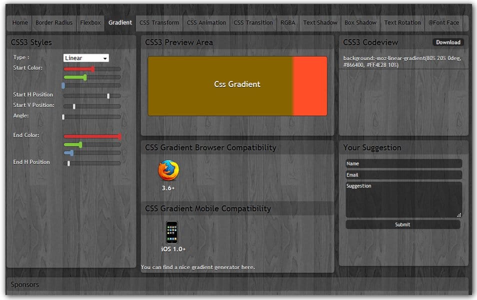Select Linear from the Type combo box
The width and height of the screenshot is (477, 300).
coord(85,57)
